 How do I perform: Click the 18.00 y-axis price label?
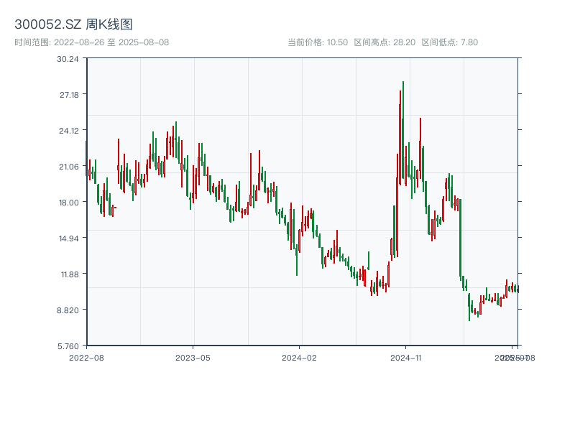(x=68, y=203)
